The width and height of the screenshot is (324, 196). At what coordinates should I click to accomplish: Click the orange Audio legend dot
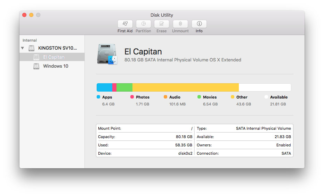click(165, 97)
